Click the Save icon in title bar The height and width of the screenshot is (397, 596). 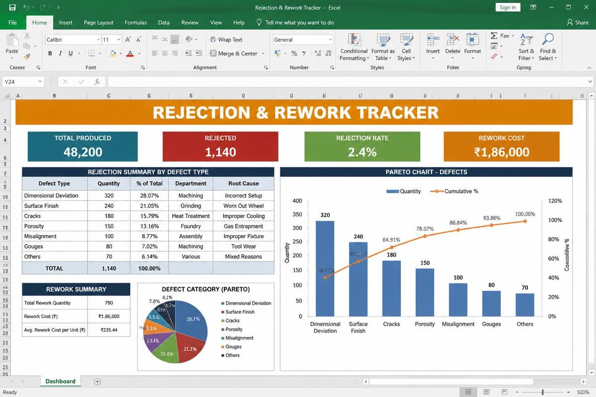click(x=12, y=7)
